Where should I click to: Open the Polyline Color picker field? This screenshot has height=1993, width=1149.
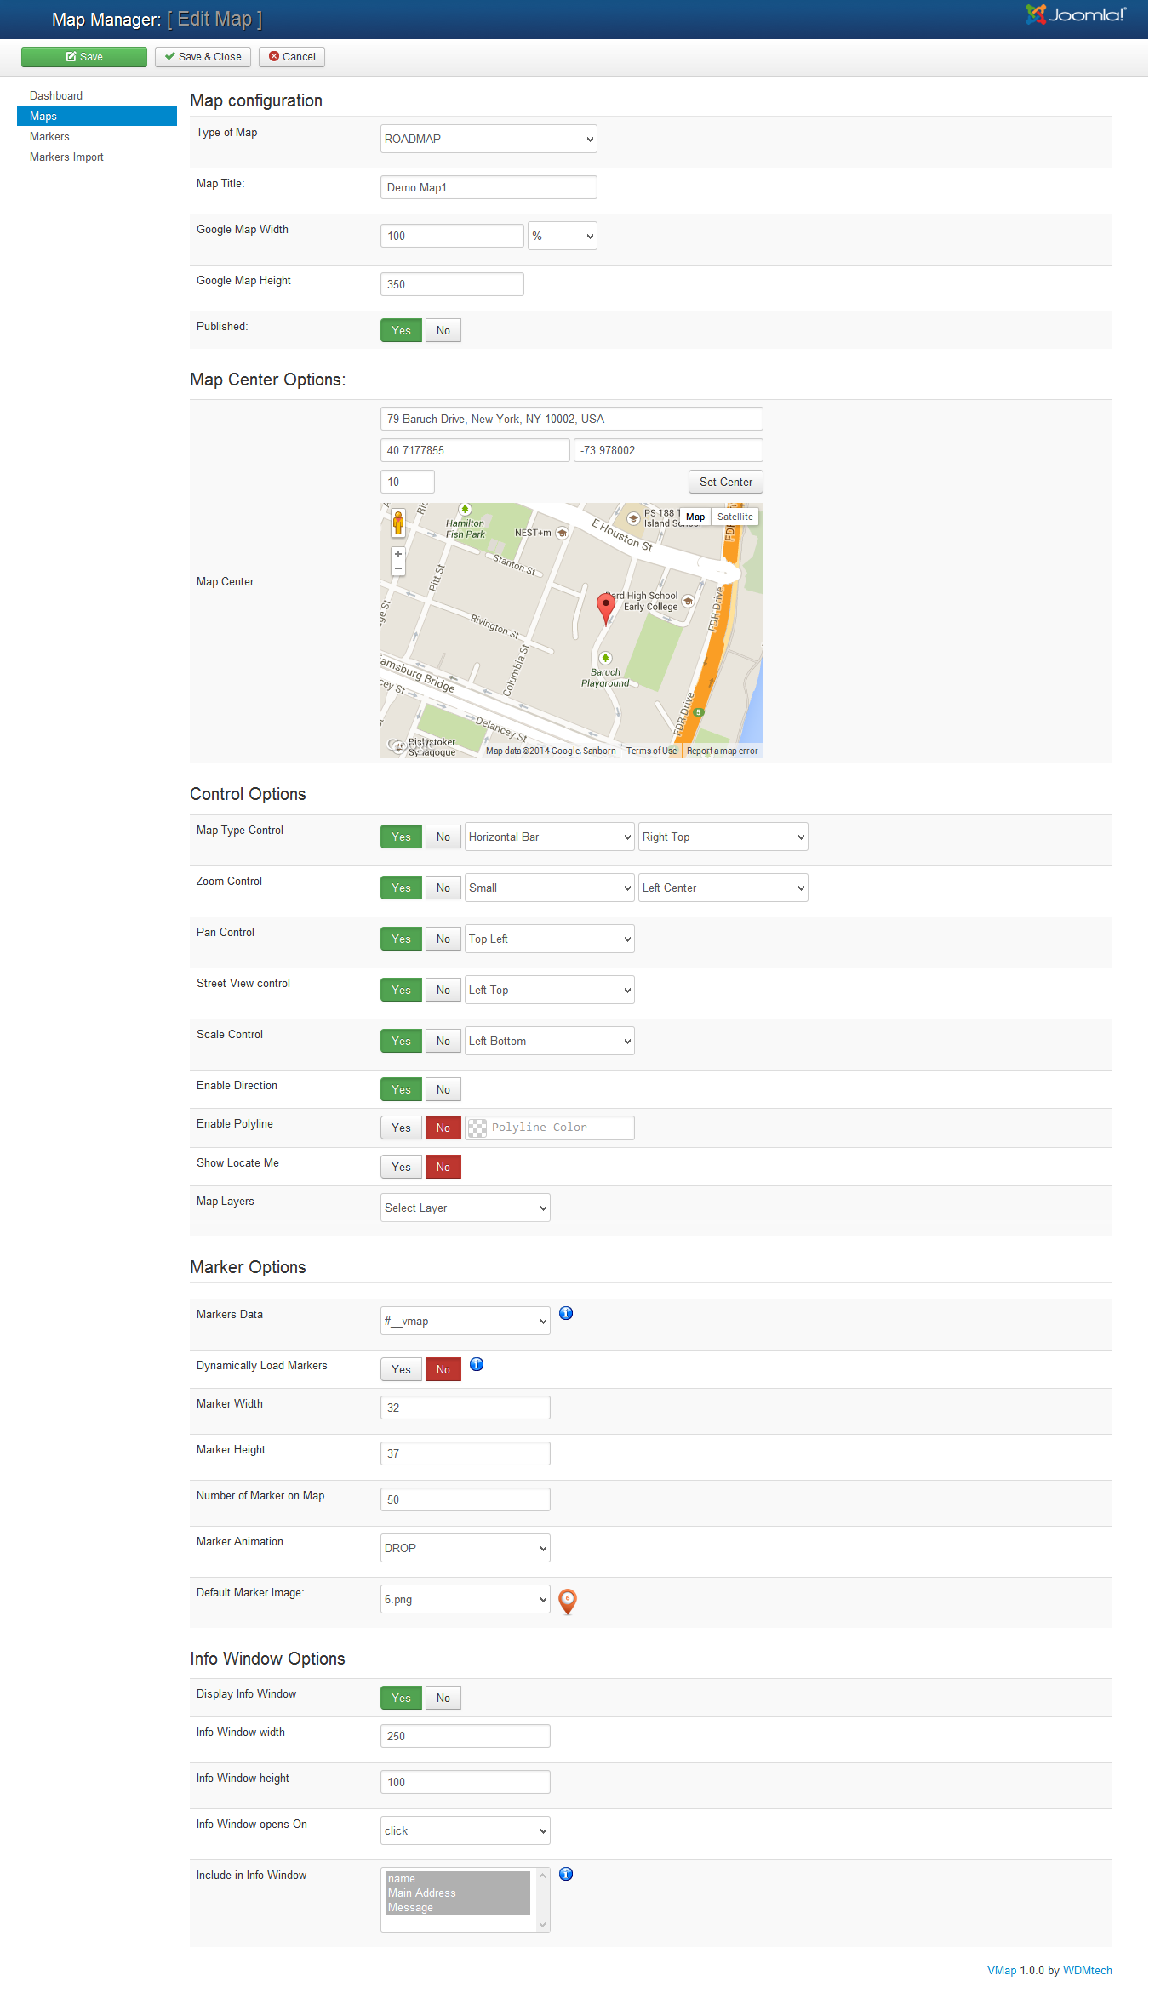click(549, 1128)
